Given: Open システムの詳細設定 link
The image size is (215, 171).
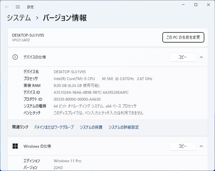Looking at the screenshot, I should (124, 127).
